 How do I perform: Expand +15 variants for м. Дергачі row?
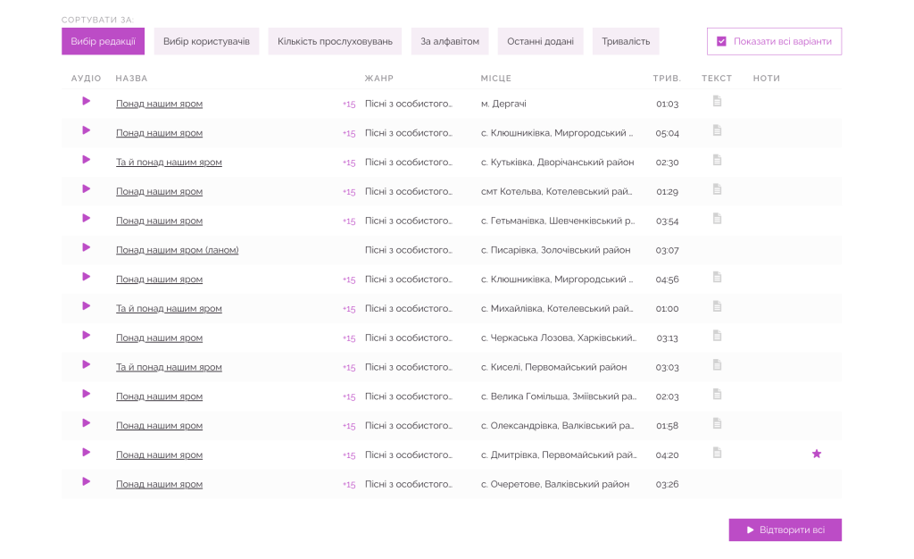click(x=348, y=104)
